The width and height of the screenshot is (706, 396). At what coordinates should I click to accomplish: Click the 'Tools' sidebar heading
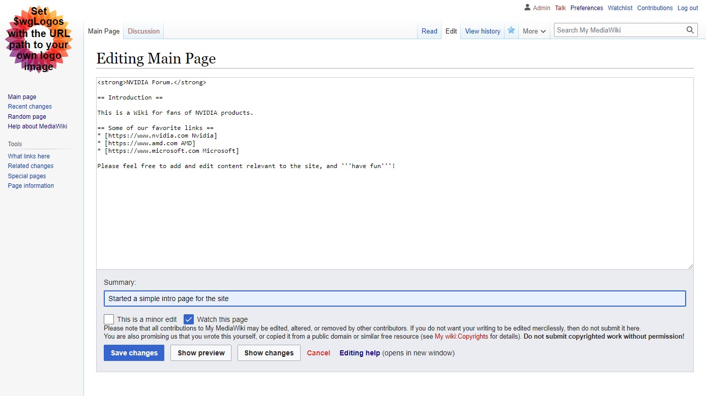(x=15, y=144)
